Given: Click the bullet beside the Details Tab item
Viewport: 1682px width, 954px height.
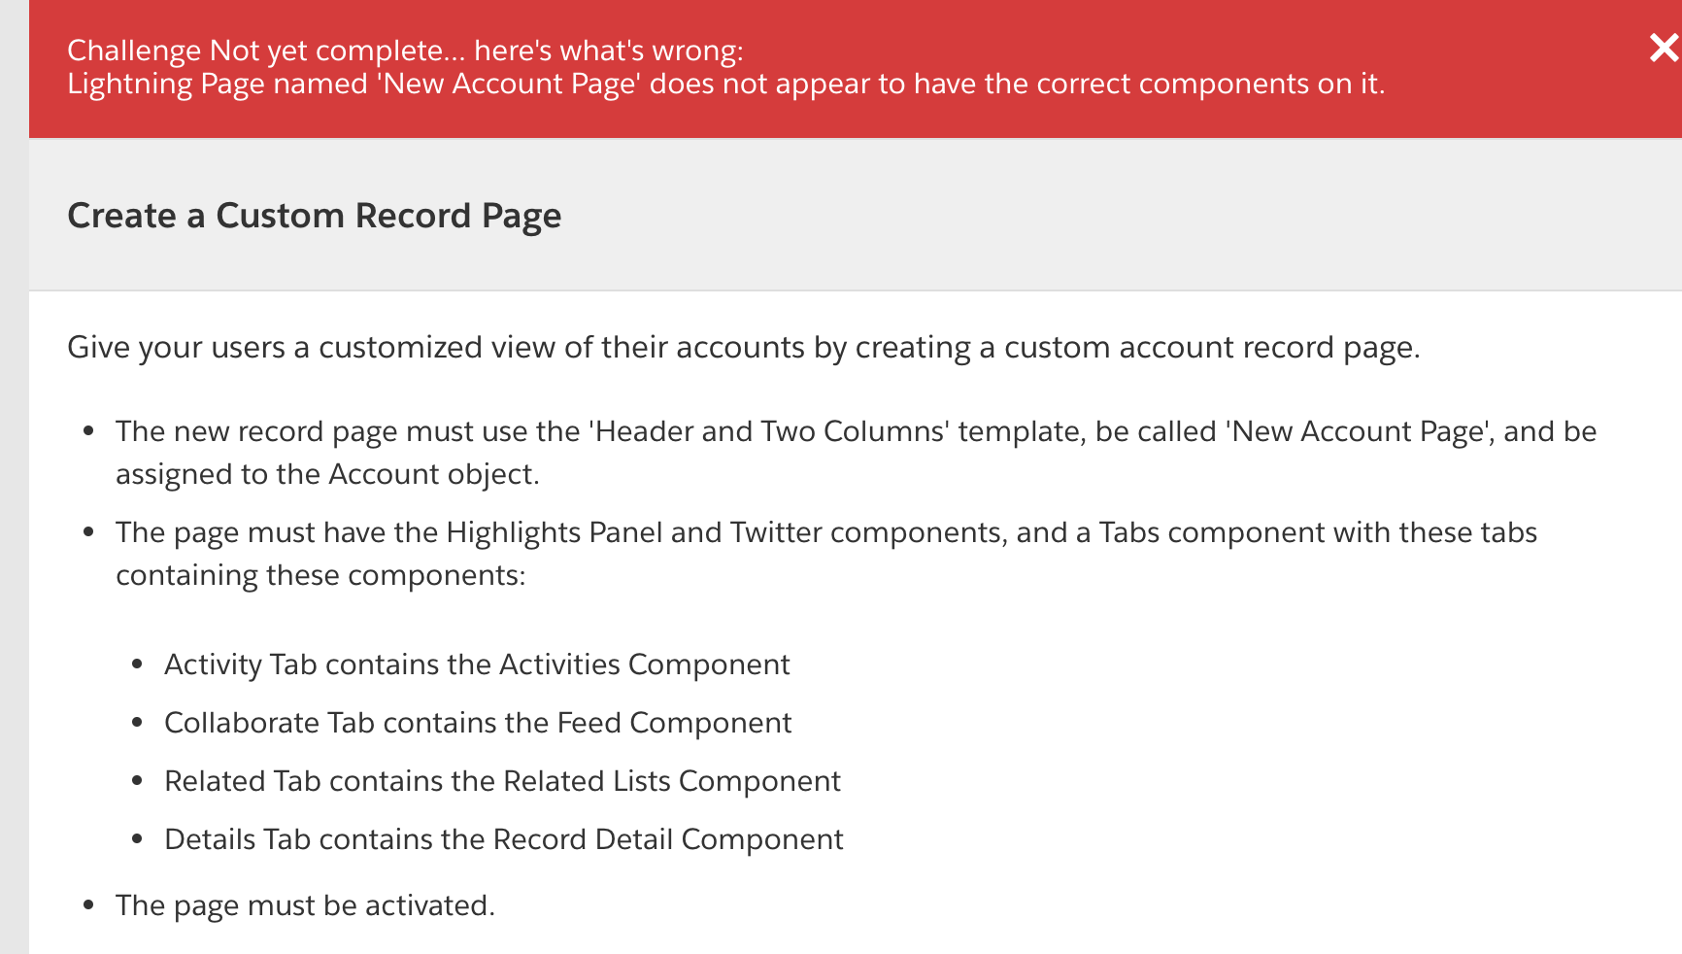Looking at the screenshot, I should pos(138,840).
